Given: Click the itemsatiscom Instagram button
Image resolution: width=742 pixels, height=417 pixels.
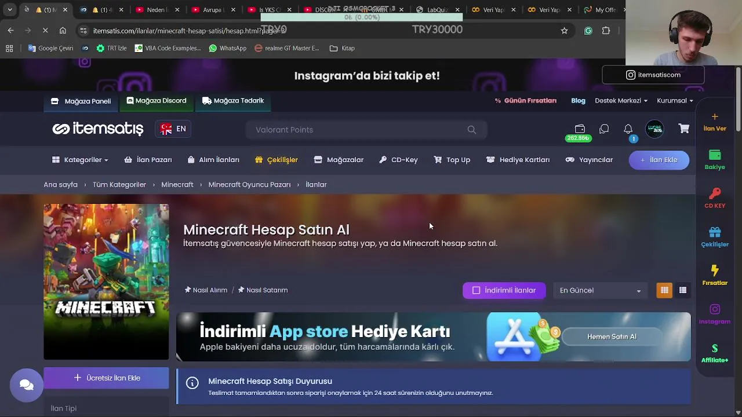Looking at the screenshot, I should pos(653,75).
